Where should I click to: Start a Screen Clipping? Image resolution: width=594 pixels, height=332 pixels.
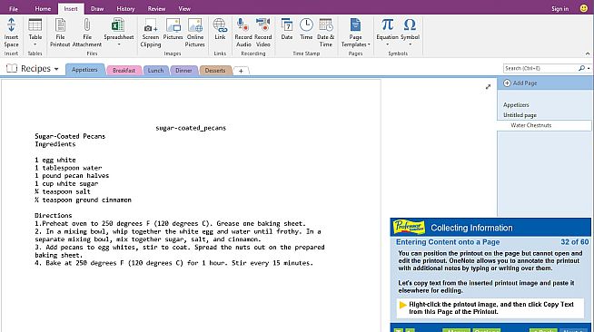(151, 32)
